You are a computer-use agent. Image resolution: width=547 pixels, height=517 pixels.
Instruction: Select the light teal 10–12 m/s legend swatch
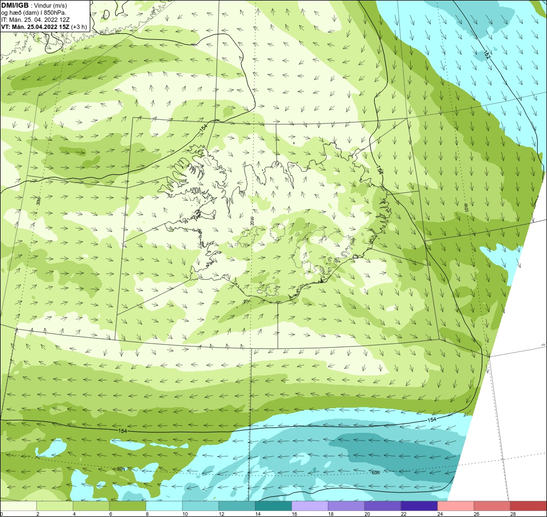[200, 506]
